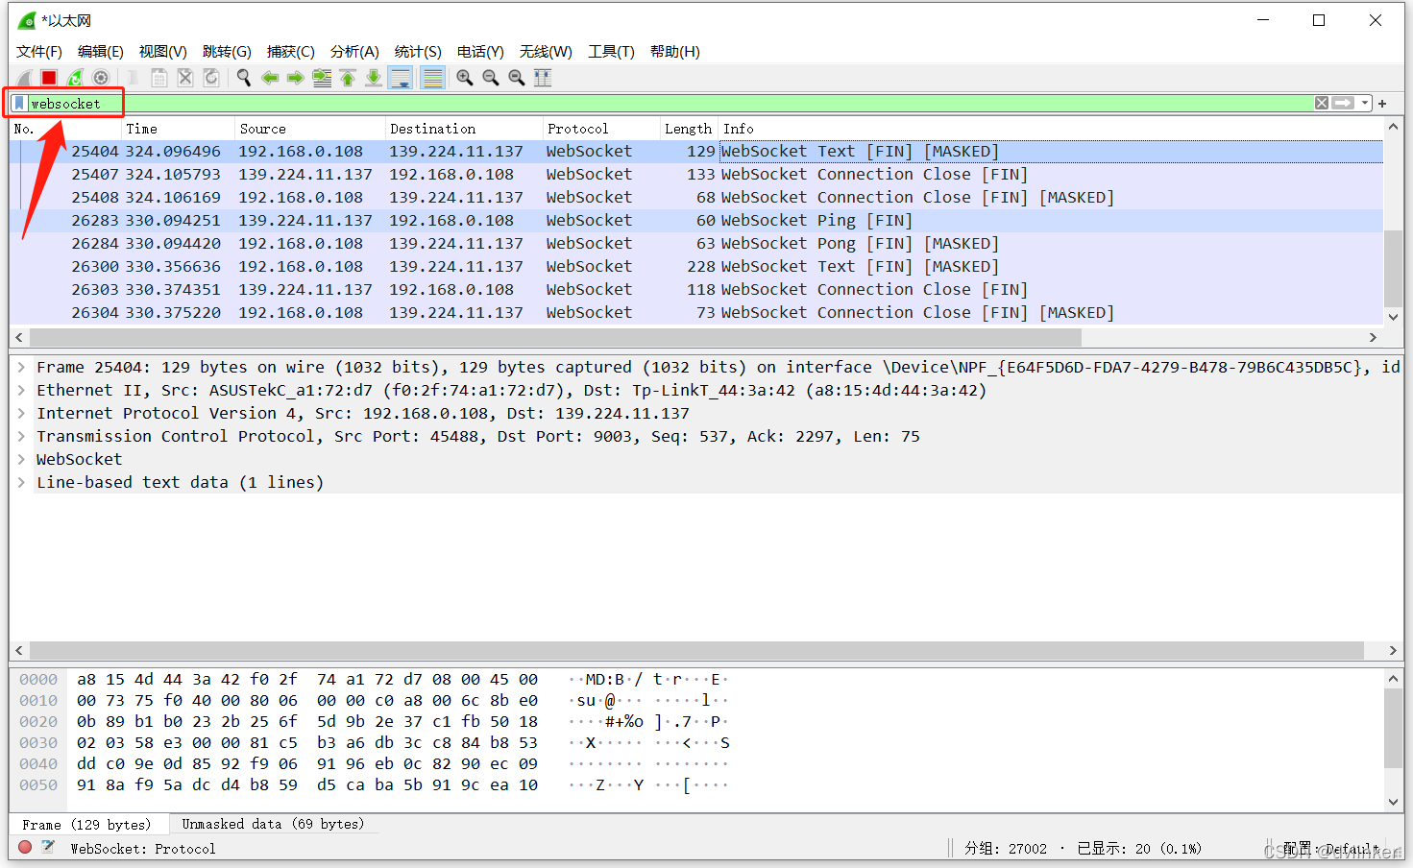The image size is (1413, 868).
Task: Open the display filter history dropdown
Action: [1365, 103]
